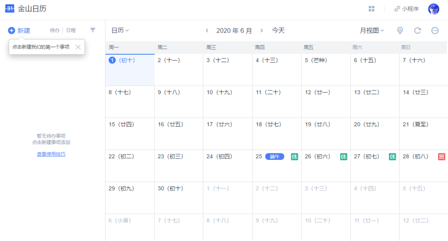448x241 pixels.
Task: Expand the 日历 dropdown
Action: [x=120, y=31]
